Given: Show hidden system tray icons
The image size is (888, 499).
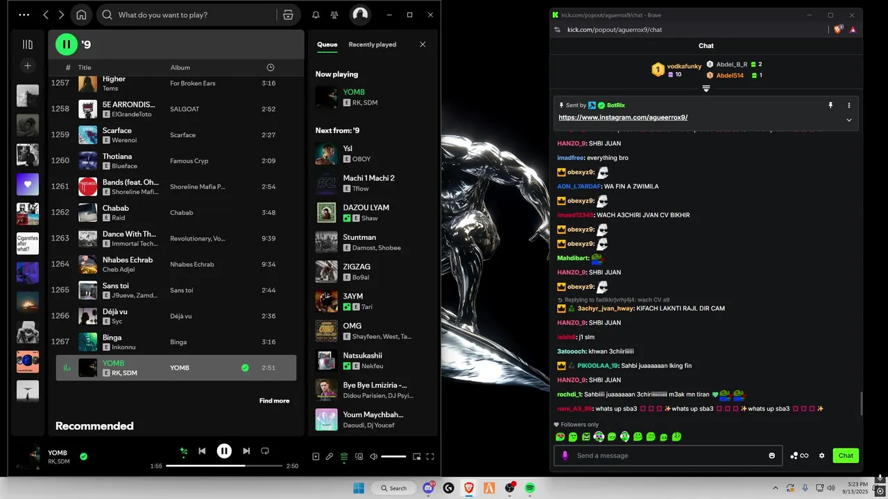Looking at the screenshot, I should pyautogui.click(x=775, y=488).
